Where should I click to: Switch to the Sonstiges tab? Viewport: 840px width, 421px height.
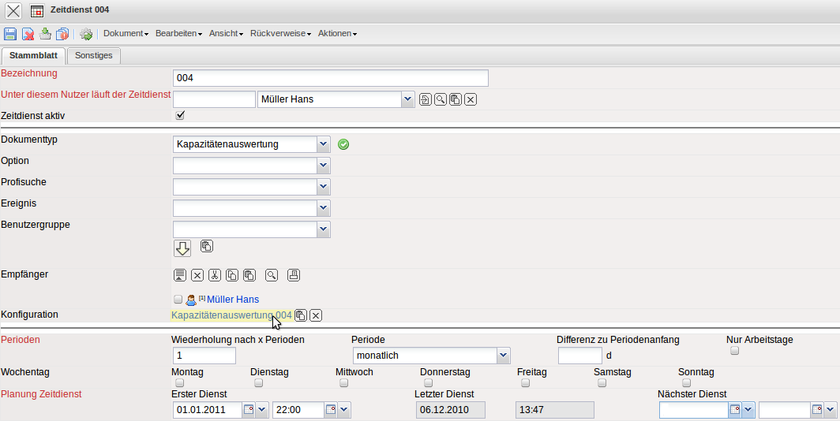pos(94,55)
